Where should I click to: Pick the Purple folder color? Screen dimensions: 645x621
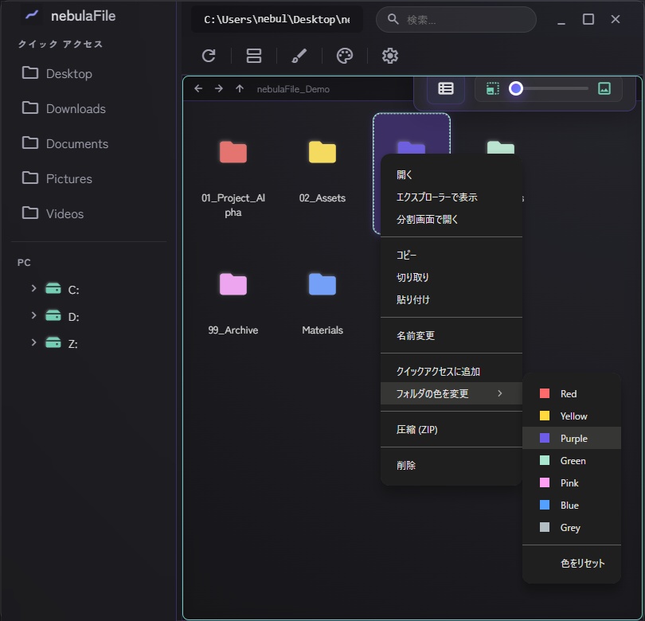572,438
